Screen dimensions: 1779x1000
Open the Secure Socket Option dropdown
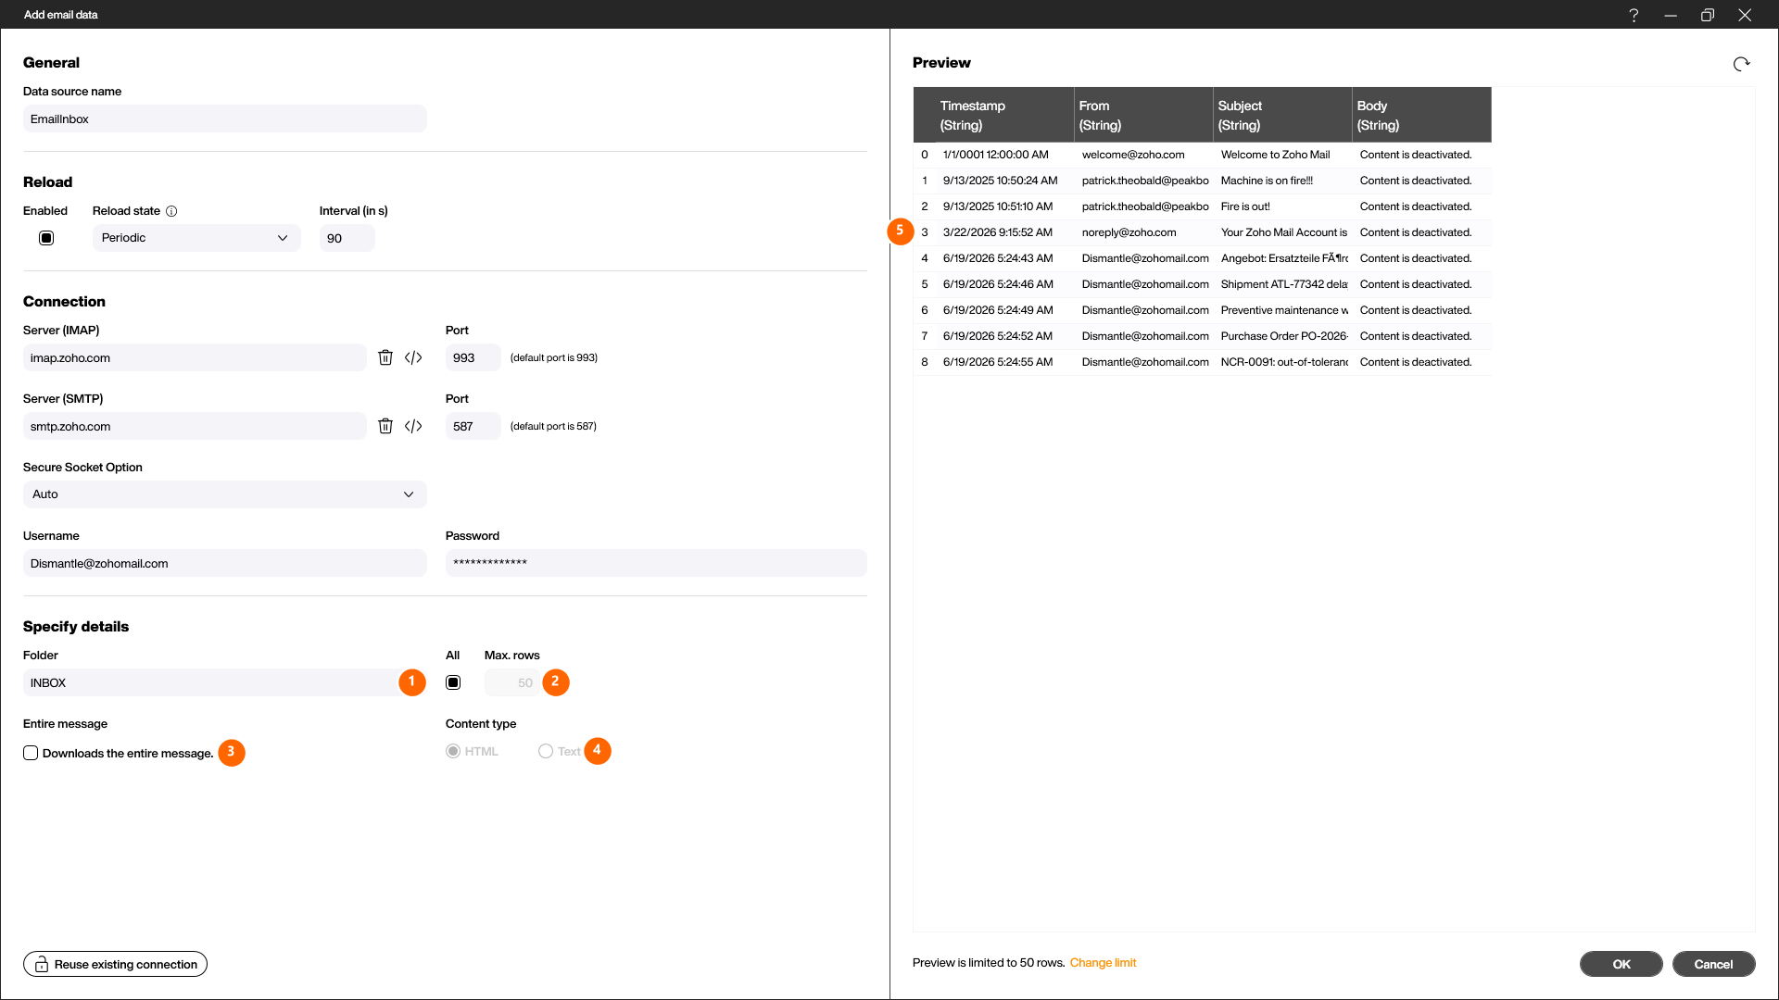coord(225,494)
